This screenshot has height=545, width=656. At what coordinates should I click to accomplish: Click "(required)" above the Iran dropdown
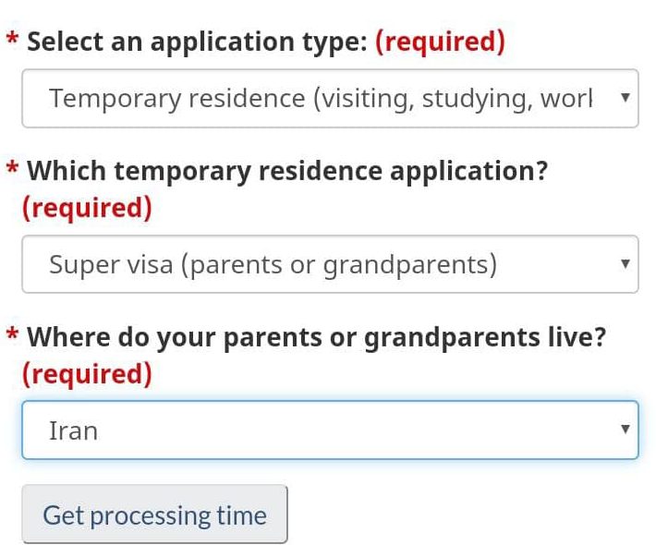point(87,374)
